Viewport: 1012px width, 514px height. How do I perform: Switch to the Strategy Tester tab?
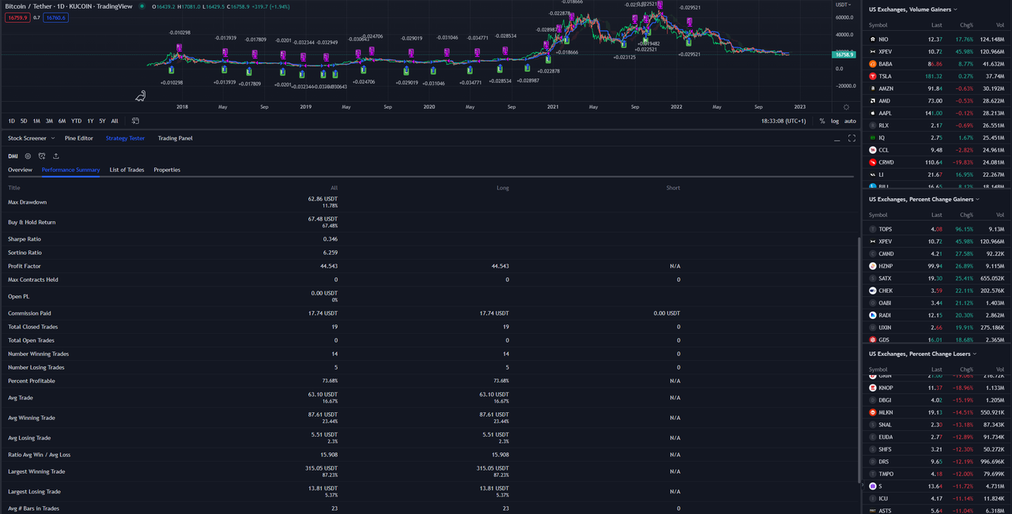[x=126, y=138]
